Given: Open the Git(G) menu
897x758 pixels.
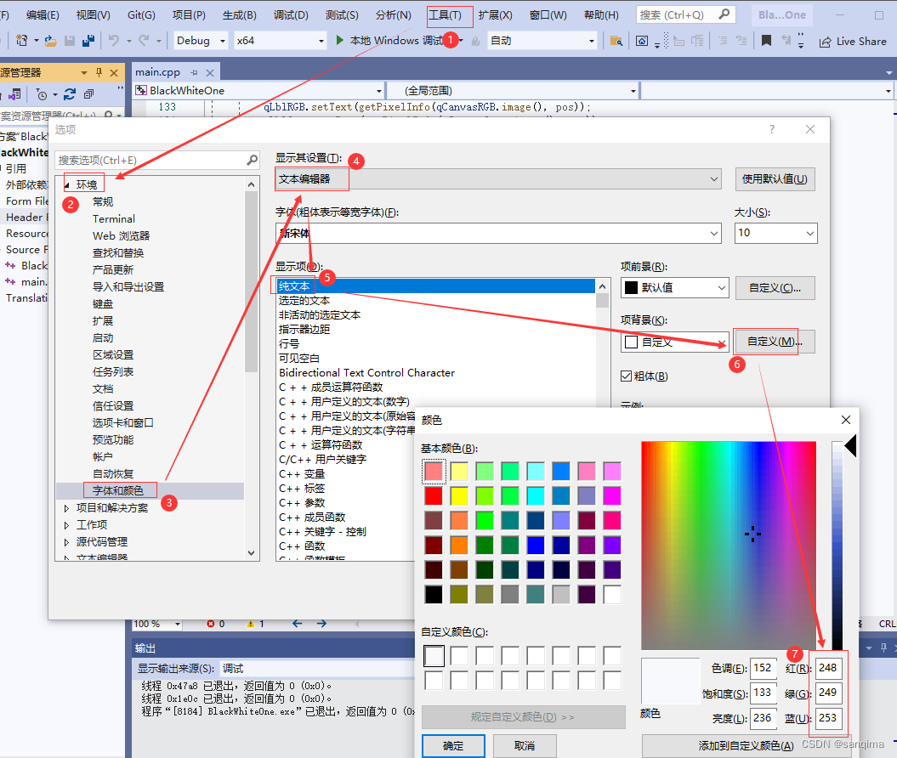Looking at the screenshot, I should [x=141, y=15].
